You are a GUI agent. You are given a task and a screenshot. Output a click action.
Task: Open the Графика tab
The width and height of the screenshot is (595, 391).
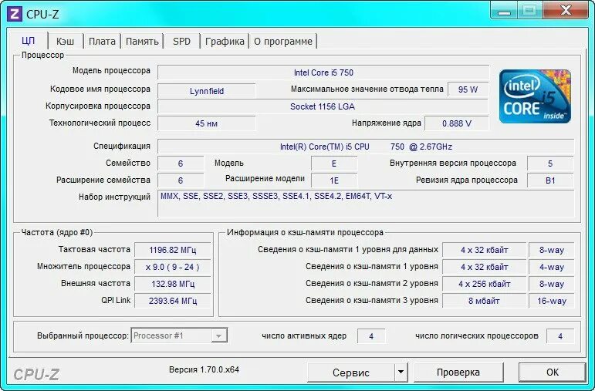(225, 41)
